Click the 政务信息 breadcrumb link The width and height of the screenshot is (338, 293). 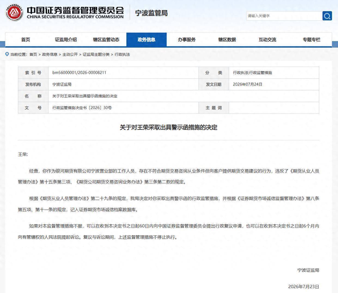pyautogui.click(x=50, y=54)
